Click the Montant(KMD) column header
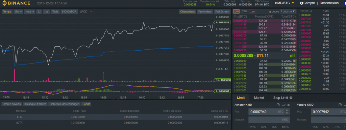This screenshot has height=130, width=346. (x=264, y=17)
